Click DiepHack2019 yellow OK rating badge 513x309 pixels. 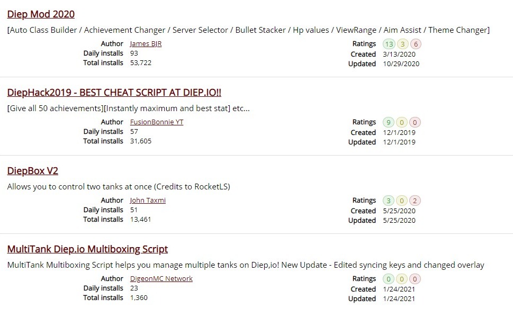[402, 123]
